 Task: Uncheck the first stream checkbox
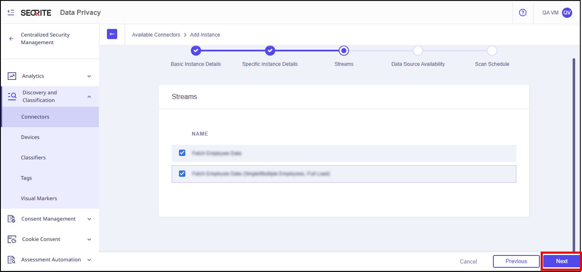(x=182, y=153)
